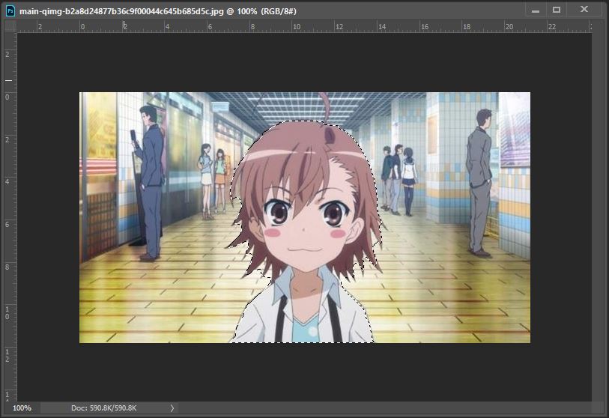Open the status bar info arrow menu
Screen dimensions: 609x418
pyautogui.click(x=172, y=408)
